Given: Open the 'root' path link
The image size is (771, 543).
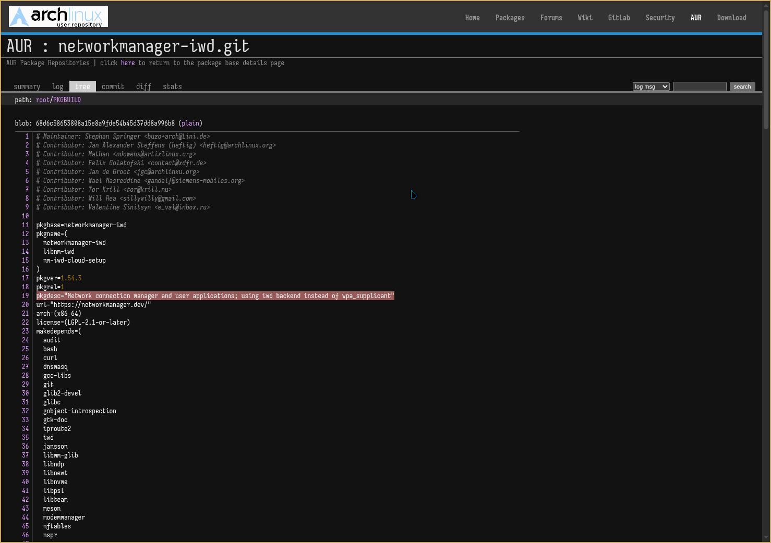Looking at the screenshot, I should click(43, 100).
